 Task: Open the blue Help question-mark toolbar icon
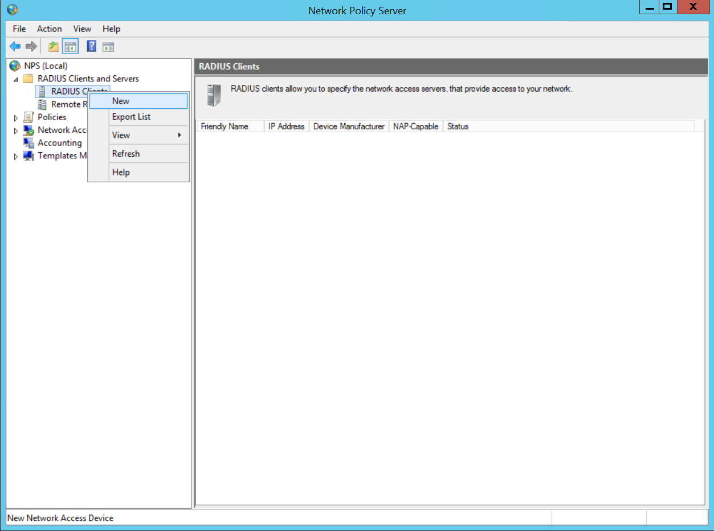pos(91,47)
